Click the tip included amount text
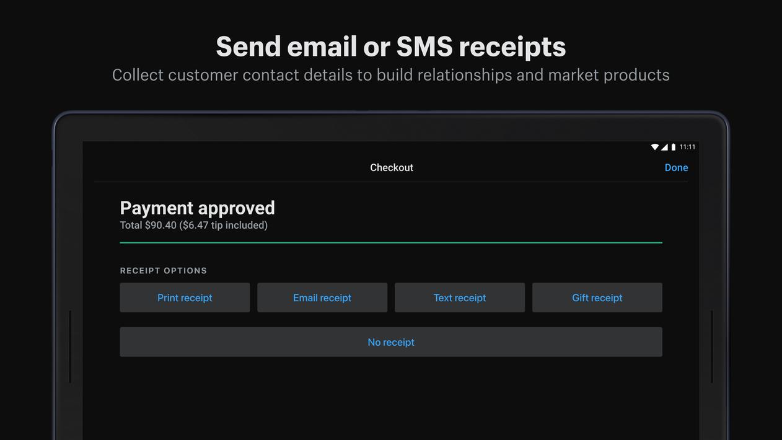This screenshot has width=782, height=440. point(224,225)
